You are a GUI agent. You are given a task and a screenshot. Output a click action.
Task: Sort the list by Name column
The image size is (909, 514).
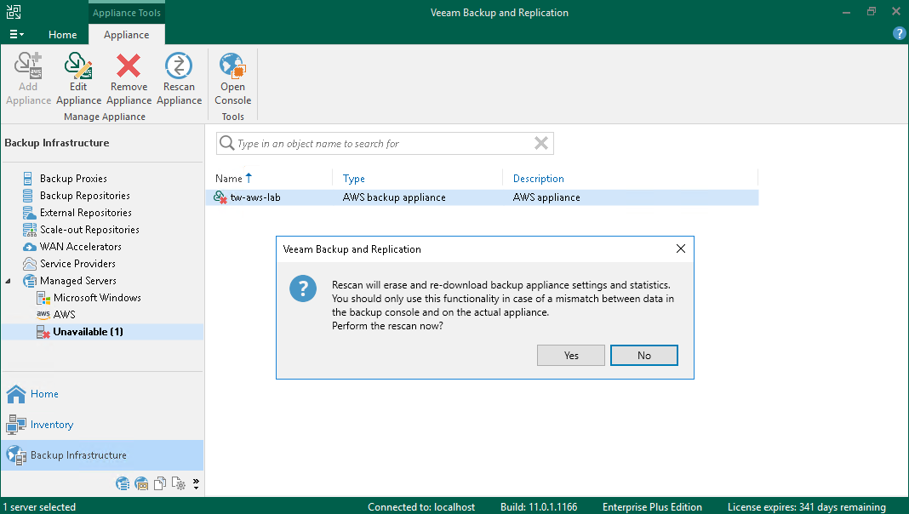229,179
